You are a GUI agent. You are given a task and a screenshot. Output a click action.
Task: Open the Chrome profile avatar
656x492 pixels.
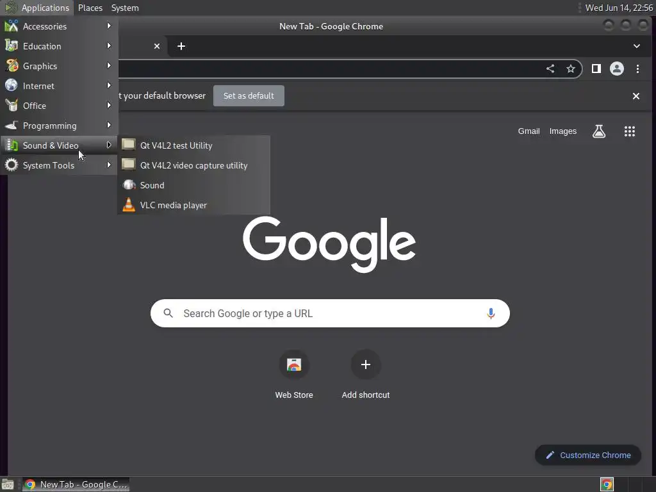click(x=617, y=69)
